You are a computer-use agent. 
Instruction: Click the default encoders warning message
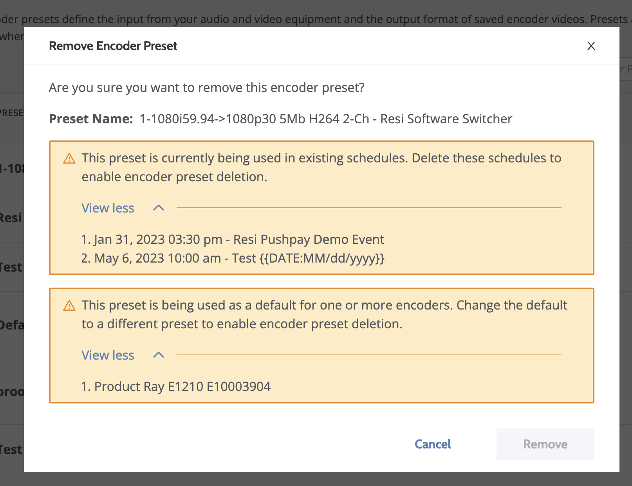coord(324,315)
